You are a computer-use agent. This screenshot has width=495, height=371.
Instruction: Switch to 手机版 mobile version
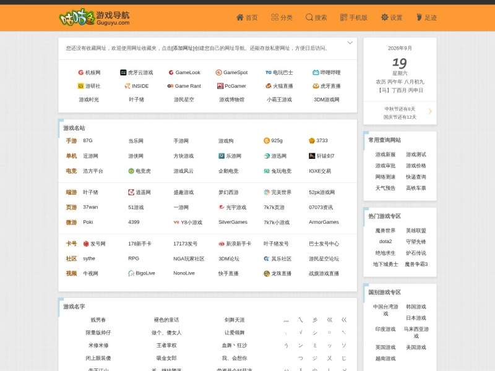click(353, 18)
